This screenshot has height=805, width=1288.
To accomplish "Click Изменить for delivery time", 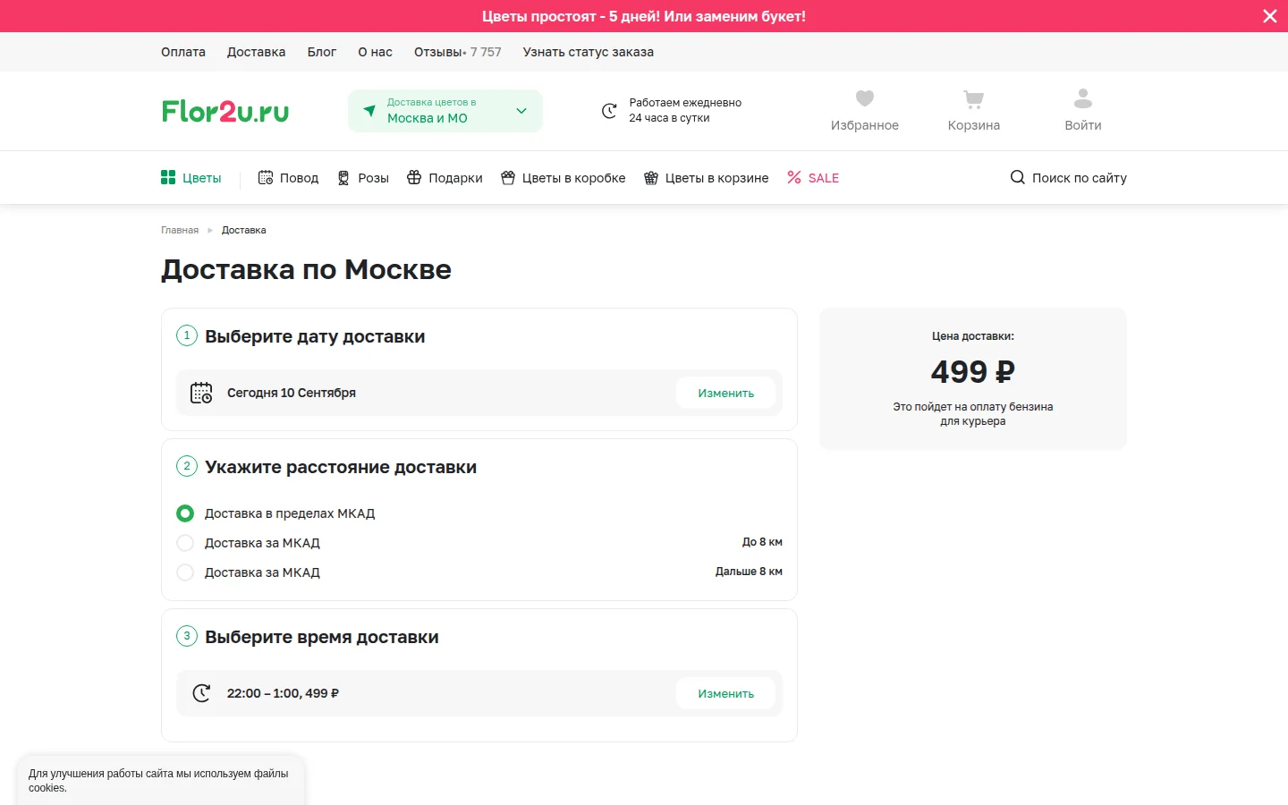I will point(726,693).
